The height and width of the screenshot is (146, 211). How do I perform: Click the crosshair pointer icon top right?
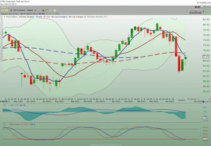click(x=204, y=7)
